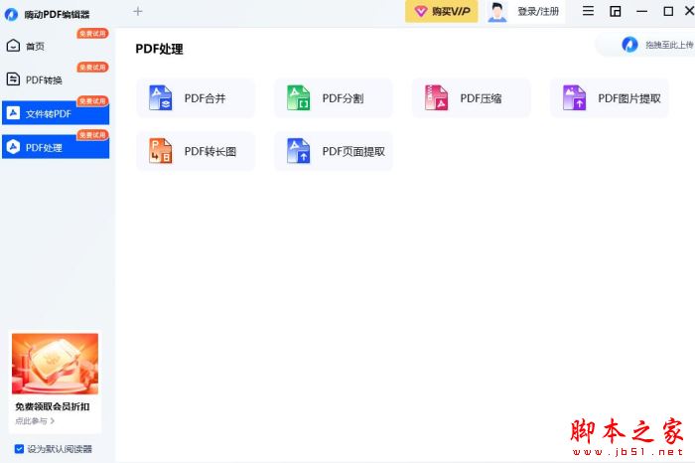Click the 拖拽至此上传 upload button
This screenshot has width=695, height=463.
[645, 45]
